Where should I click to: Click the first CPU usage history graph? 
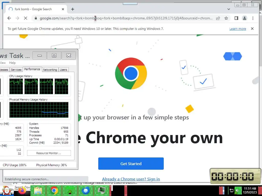tap(16, 86)
